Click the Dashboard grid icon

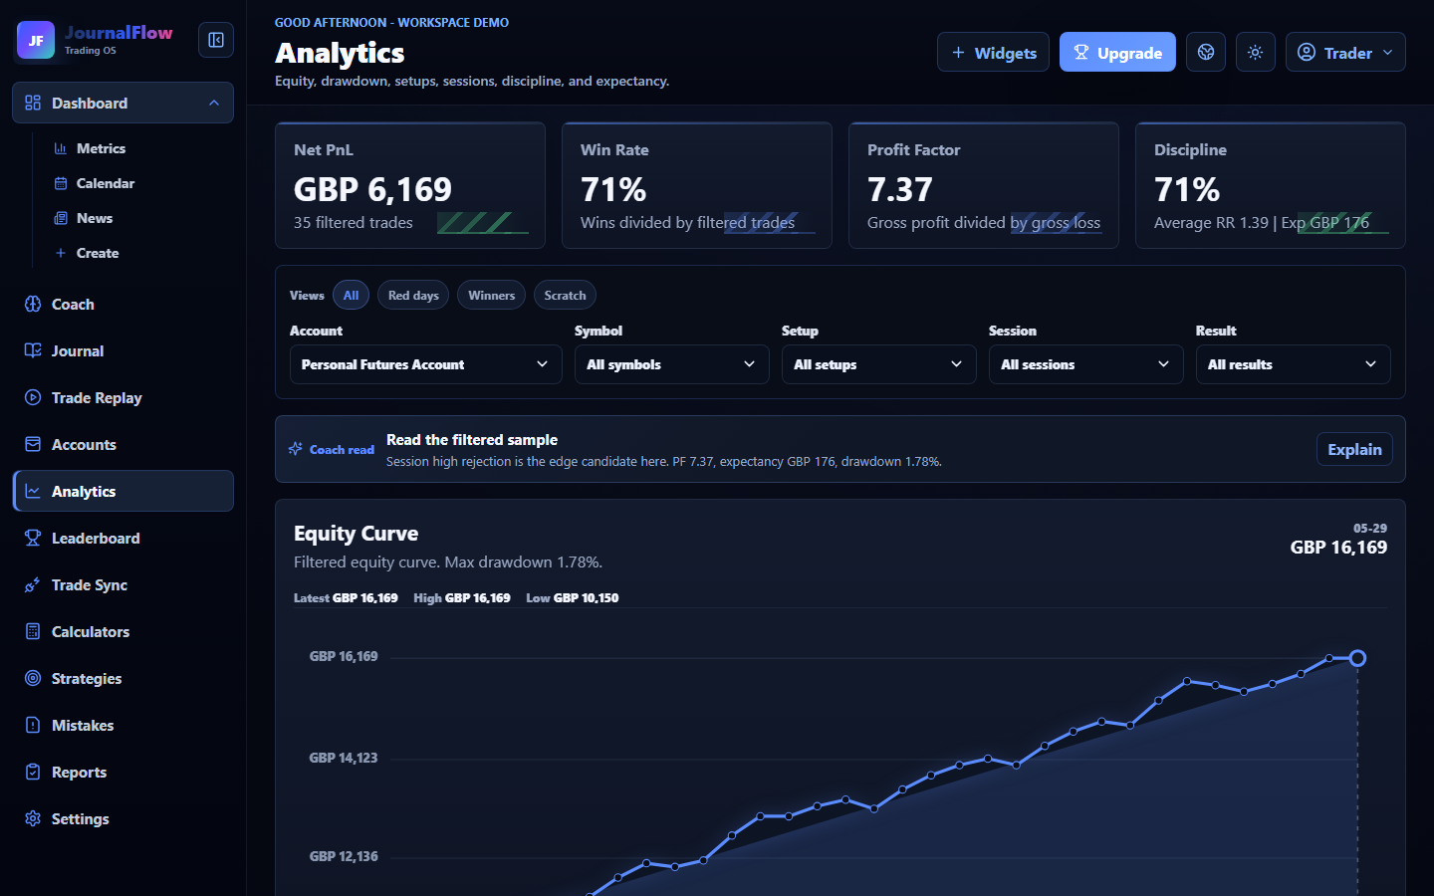point(33,103)
